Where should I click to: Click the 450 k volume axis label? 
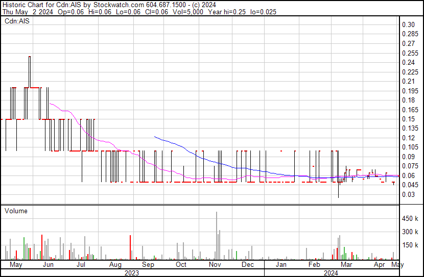(x=409, y=219)
